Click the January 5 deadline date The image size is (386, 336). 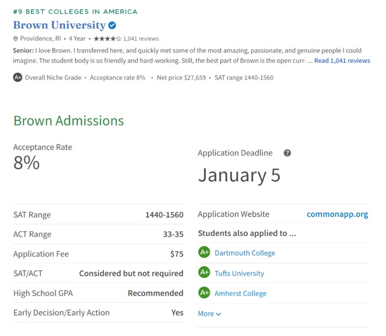240,175
